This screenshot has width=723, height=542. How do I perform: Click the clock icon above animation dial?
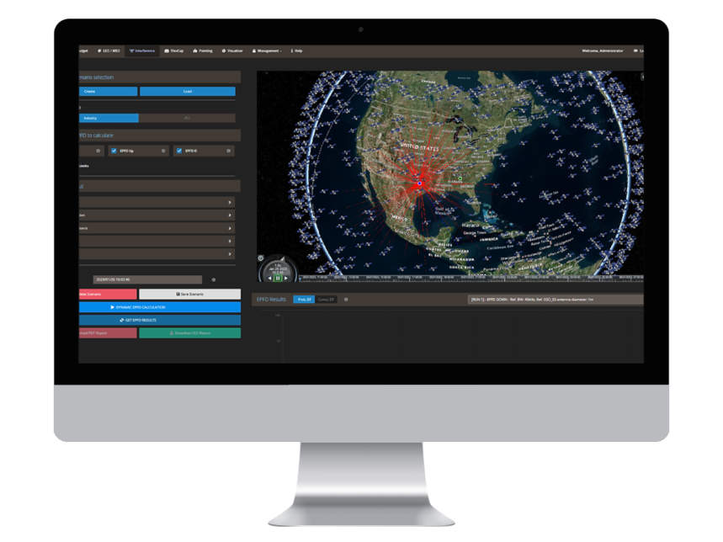coord(261,258)
